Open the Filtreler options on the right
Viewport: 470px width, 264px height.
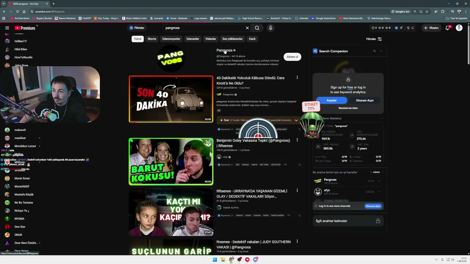[374, 39]
